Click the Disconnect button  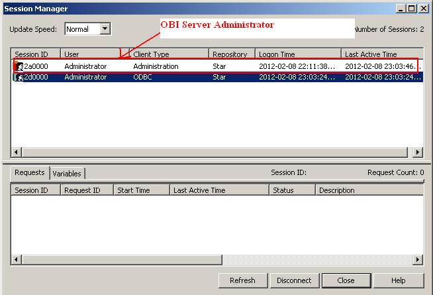click(x=294, y=280)
